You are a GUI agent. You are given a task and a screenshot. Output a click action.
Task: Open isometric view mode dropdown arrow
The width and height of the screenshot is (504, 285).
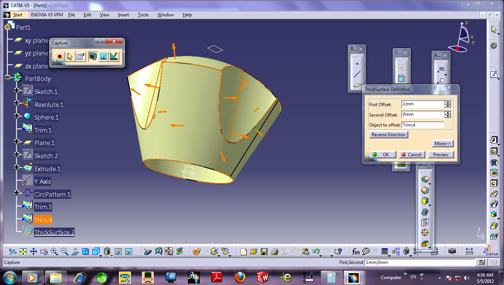(100, 255)
